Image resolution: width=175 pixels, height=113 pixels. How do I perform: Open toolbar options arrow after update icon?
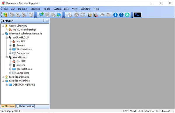[x=132, y=15]
